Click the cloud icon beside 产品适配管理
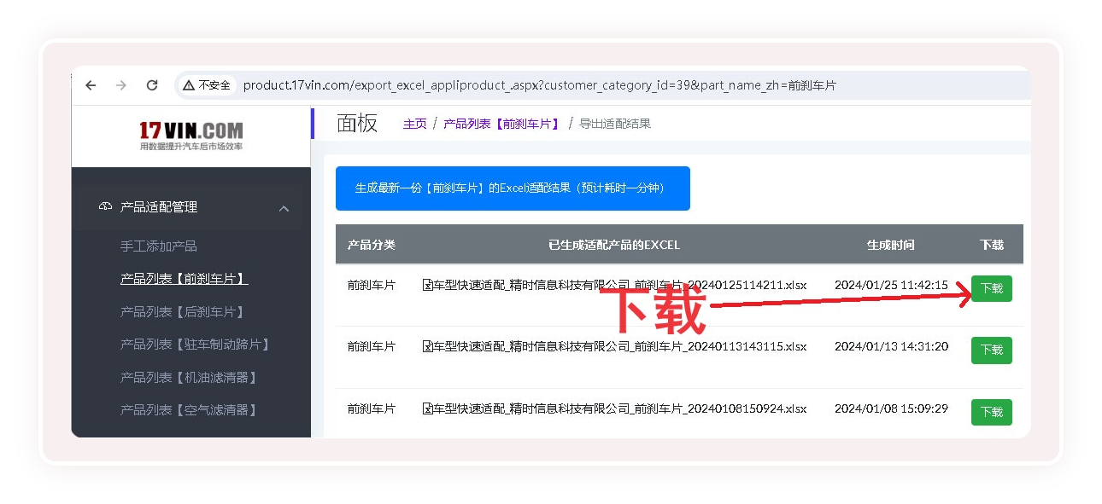The width and height of the screenshot is (1102, 504). tap(106, 207)
